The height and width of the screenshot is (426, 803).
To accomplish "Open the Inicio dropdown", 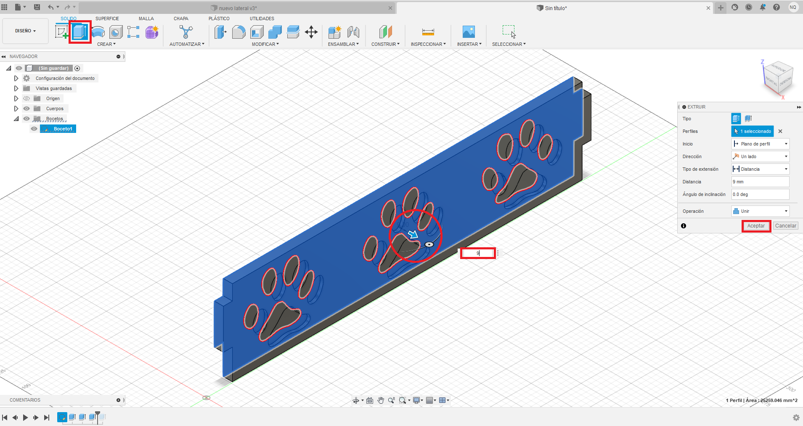I will [760, 144].
